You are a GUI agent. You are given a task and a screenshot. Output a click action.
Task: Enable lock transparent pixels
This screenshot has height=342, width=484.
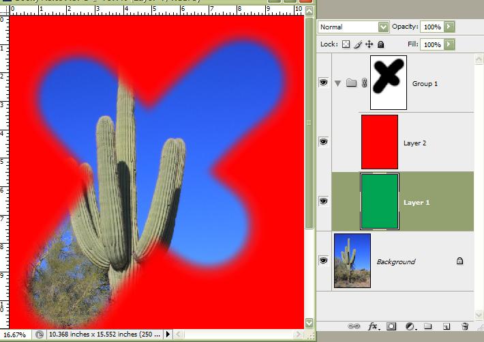coord(346,44)
